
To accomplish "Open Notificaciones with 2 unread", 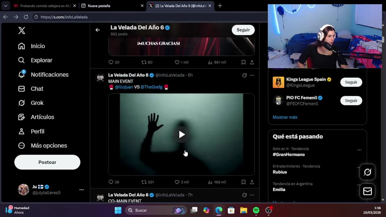I will [x=43, y=74].
